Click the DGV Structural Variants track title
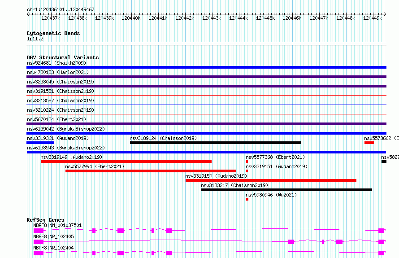 (x=63, y=57)
